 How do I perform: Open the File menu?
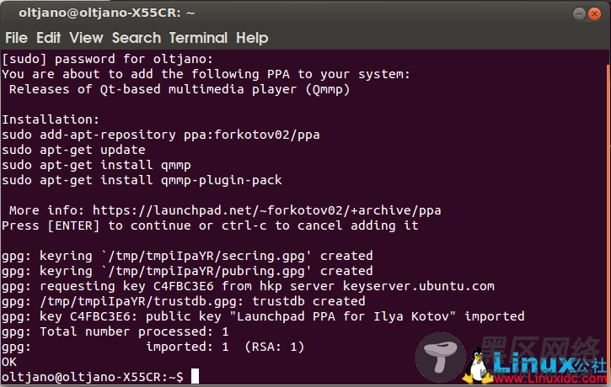pos(16,38)
